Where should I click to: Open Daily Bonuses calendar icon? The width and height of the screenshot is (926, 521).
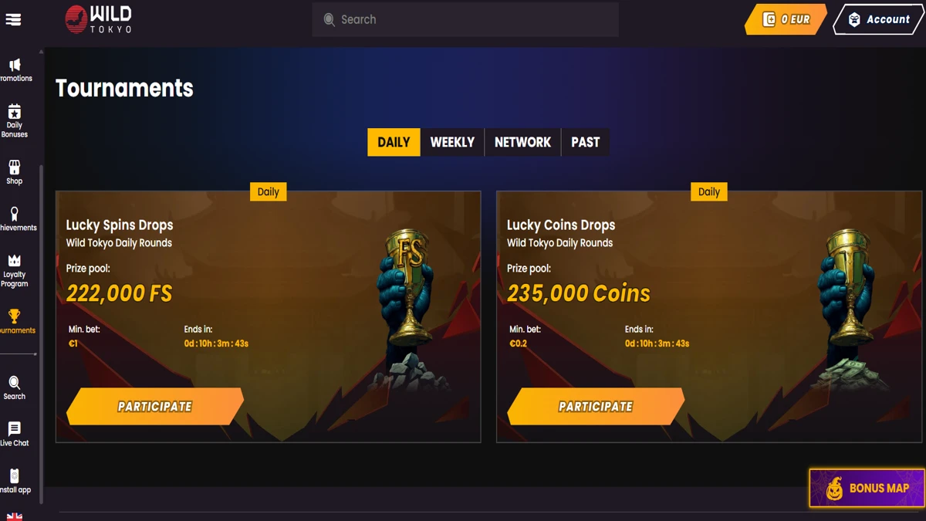point(15,112)
